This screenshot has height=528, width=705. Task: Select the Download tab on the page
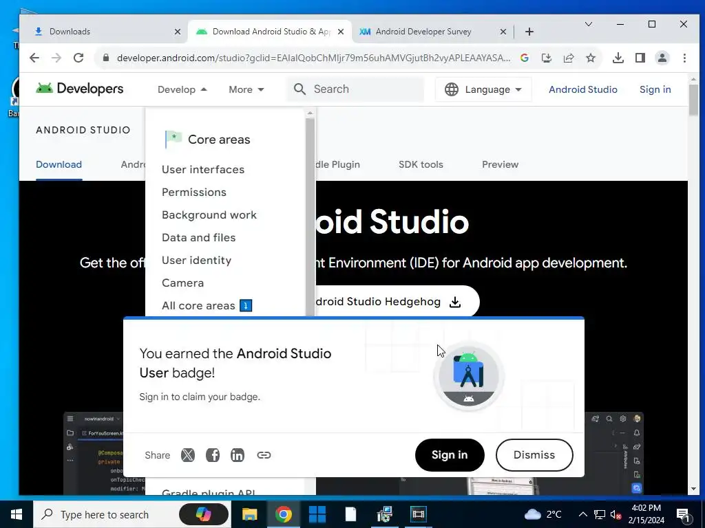(x=59, y=164)
